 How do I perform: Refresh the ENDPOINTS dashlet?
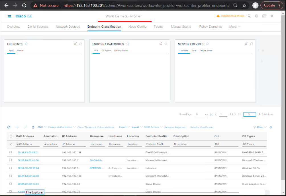[x=81, y=44]
